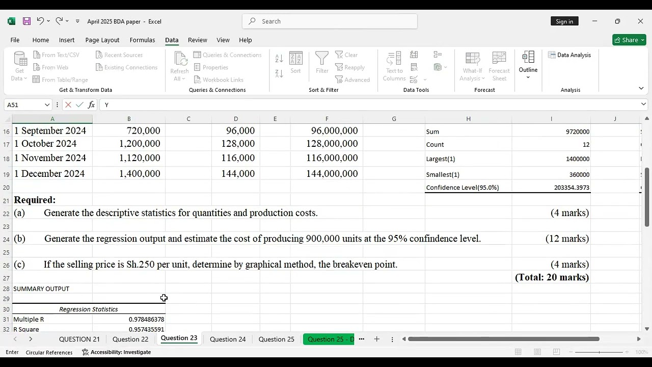Open the Page Layout tab
This screenshot has width=652, height=367.
pyautogui.click(x=102, y=40)
